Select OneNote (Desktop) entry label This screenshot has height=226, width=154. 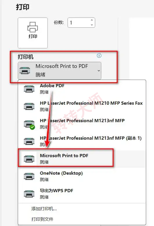click(x=61, y=173)
